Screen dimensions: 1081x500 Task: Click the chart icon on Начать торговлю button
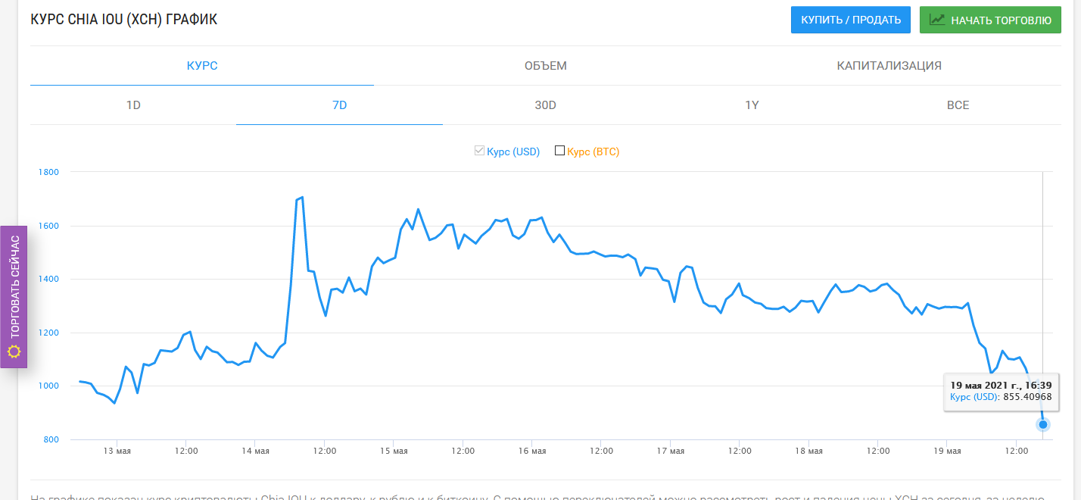click(x=937, y=20)
